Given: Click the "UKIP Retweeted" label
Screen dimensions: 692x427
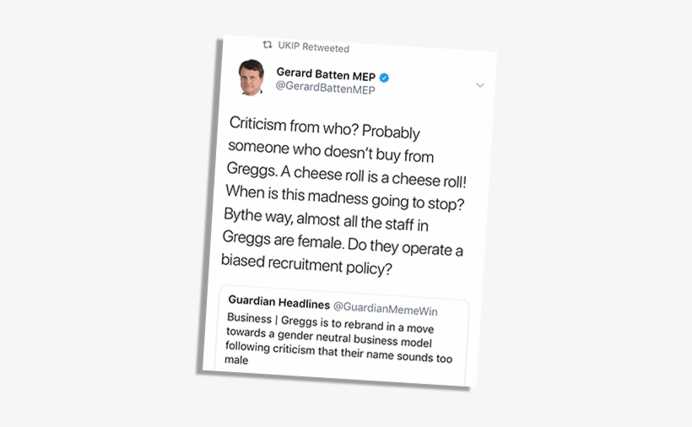Looking at the screenshot, I should [313, 48].
